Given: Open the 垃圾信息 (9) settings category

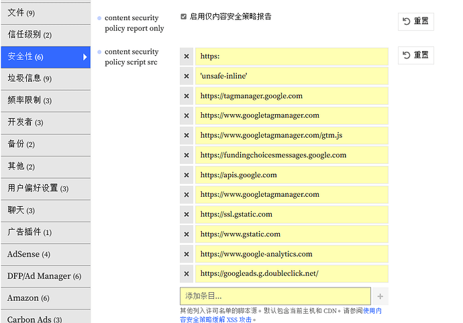Looking at the screenshot, I should [46, 79].
